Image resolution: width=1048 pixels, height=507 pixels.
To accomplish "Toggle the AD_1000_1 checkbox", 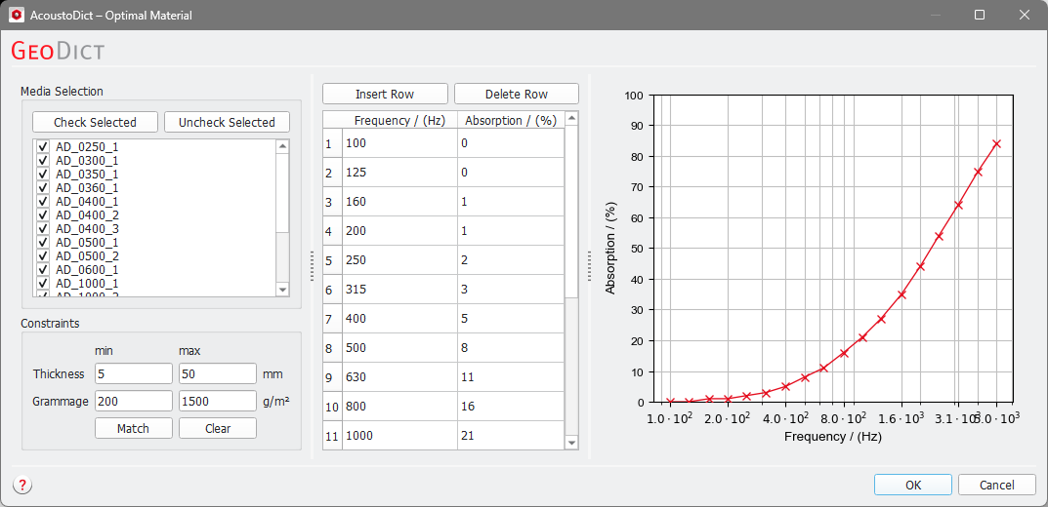I will pyautogui.click(x=43, y=284).
